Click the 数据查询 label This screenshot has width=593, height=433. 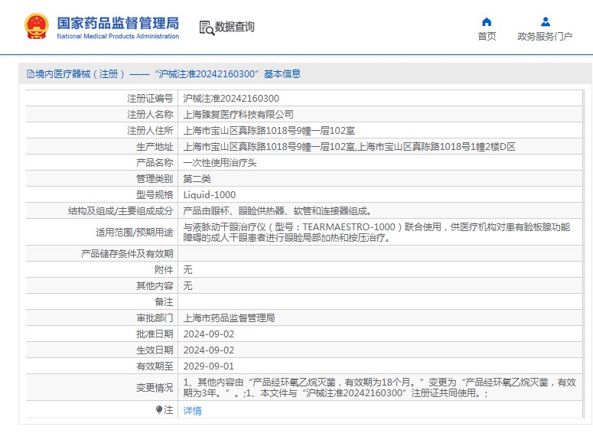[x=234, y=27]
